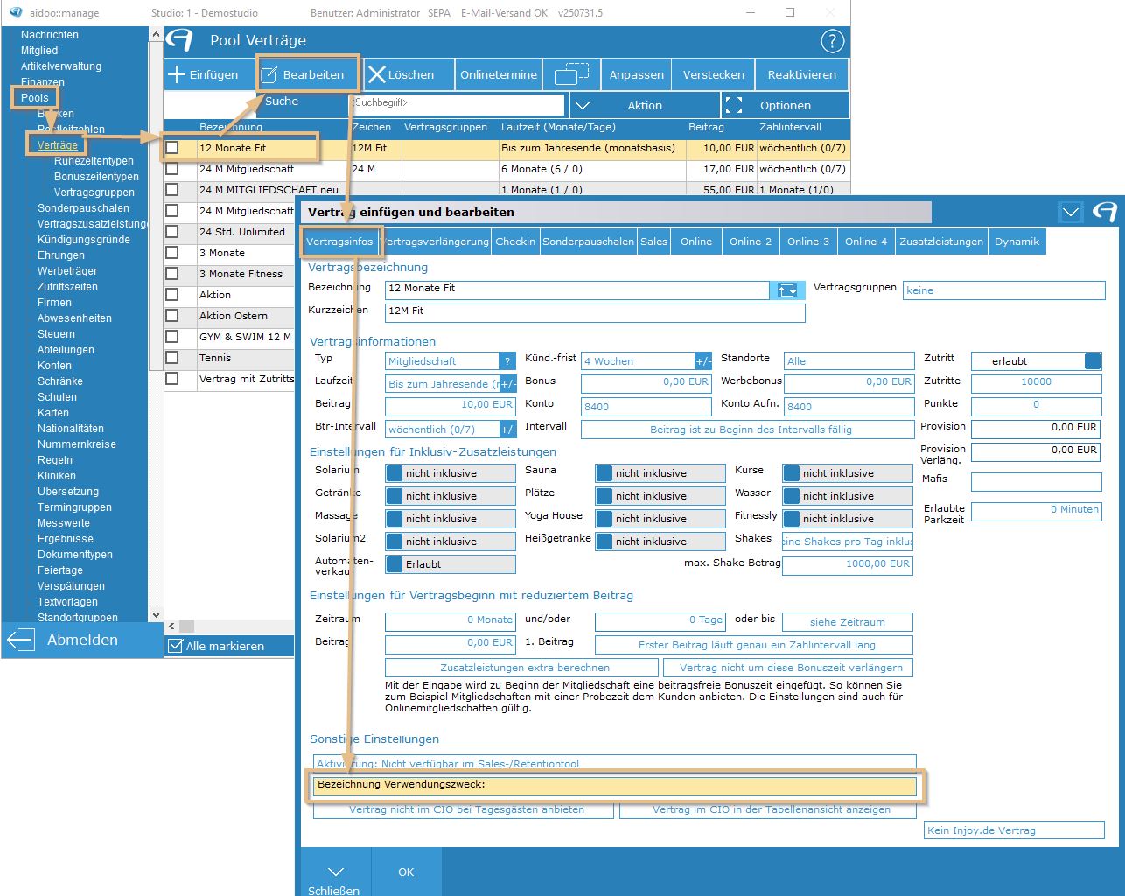Viewport: 1125px width, 896px height.
Task: Click the Optionen fullscreen brackets icon
Action: click(734, 105)
